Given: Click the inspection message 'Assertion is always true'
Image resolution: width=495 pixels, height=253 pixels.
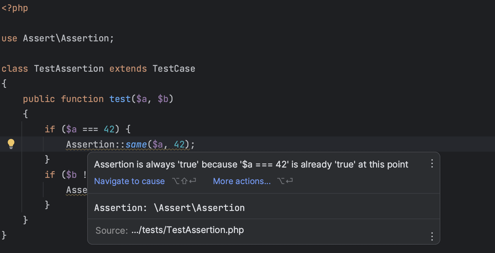Looking at the screenshot, I should point(251,164).
